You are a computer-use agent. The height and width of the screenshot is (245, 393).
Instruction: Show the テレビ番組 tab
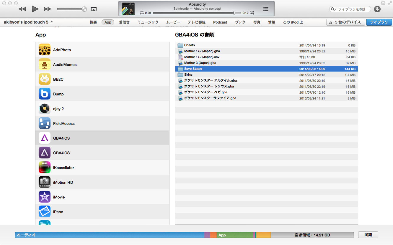point(197,22)
